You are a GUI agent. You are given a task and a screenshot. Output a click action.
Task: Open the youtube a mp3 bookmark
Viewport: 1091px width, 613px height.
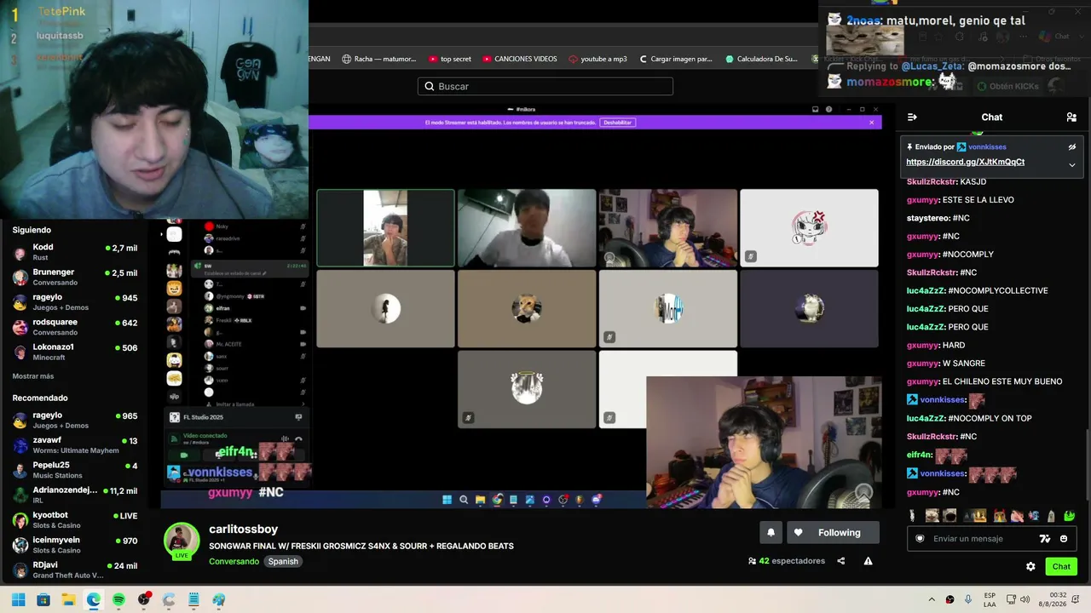(597, 59)
